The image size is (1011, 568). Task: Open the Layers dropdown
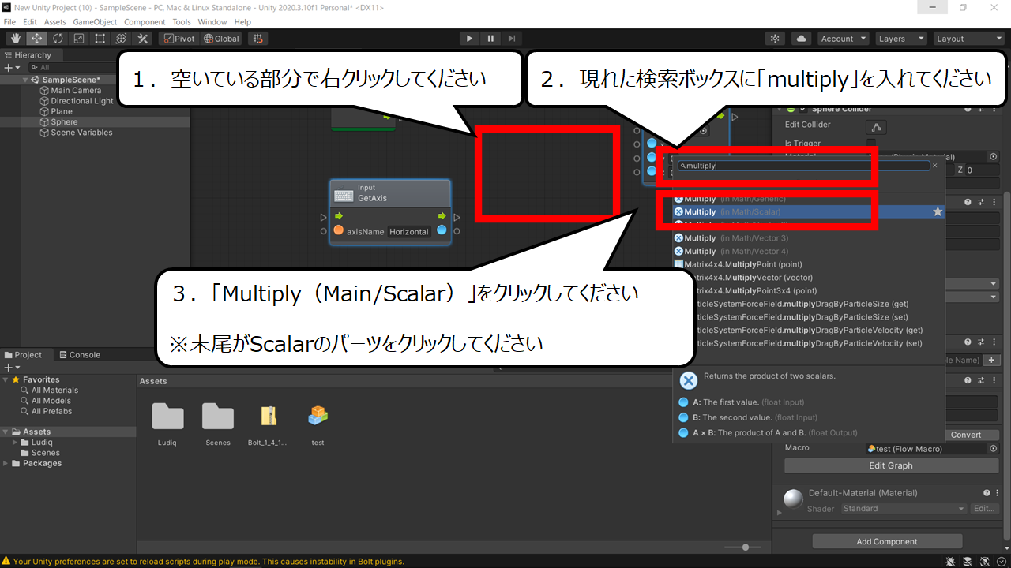[900, 38]
